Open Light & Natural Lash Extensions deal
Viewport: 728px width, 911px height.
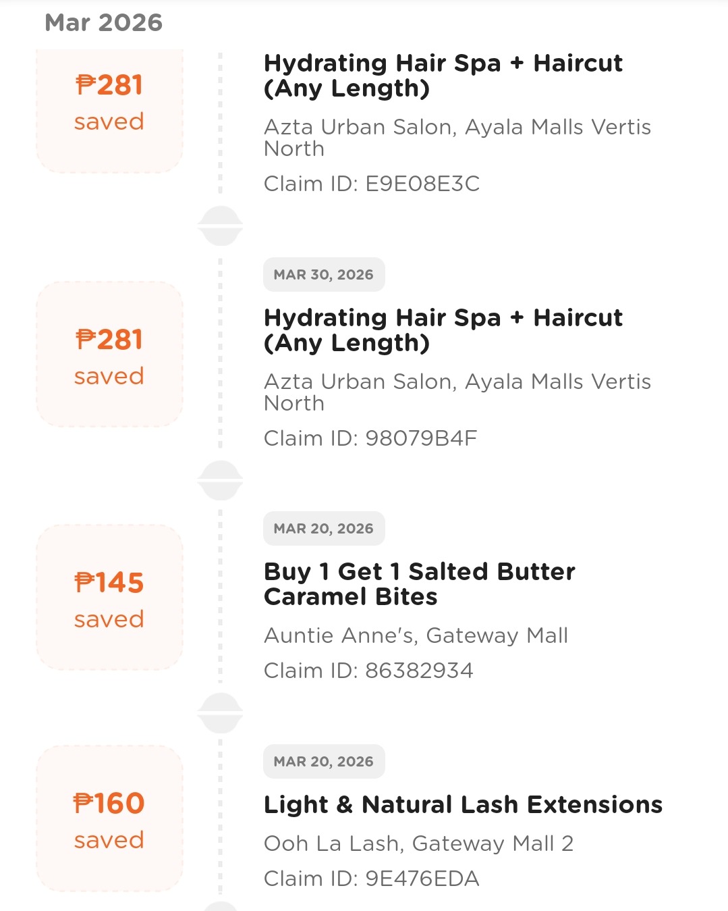pos(463,805)
